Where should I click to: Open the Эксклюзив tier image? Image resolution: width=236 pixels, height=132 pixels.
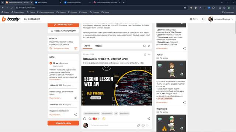(x=171, y=123)
